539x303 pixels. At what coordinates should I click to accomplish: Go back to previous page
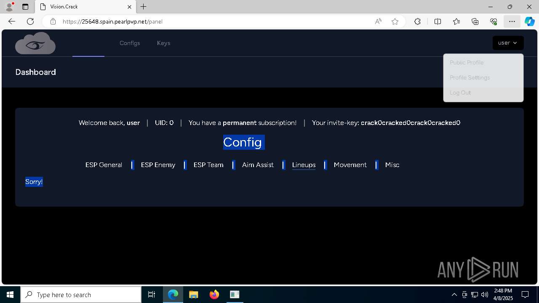[x=12, y=21]
